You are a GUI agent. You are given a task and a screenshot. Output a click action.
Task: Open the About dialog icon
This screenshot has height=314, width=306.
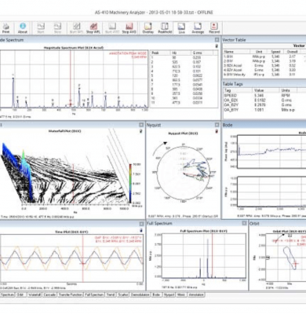click(x=23, y=28)
